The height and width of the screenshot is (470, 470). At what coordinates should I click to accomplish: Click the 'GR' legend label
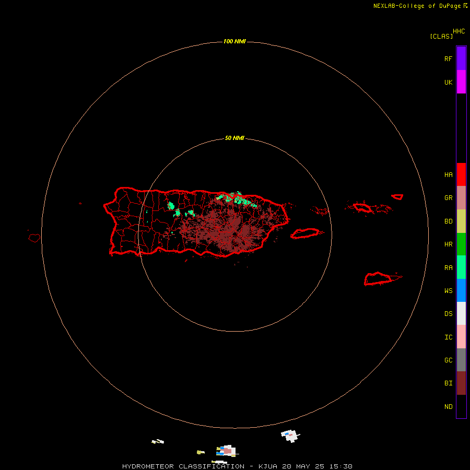point(449,198)
